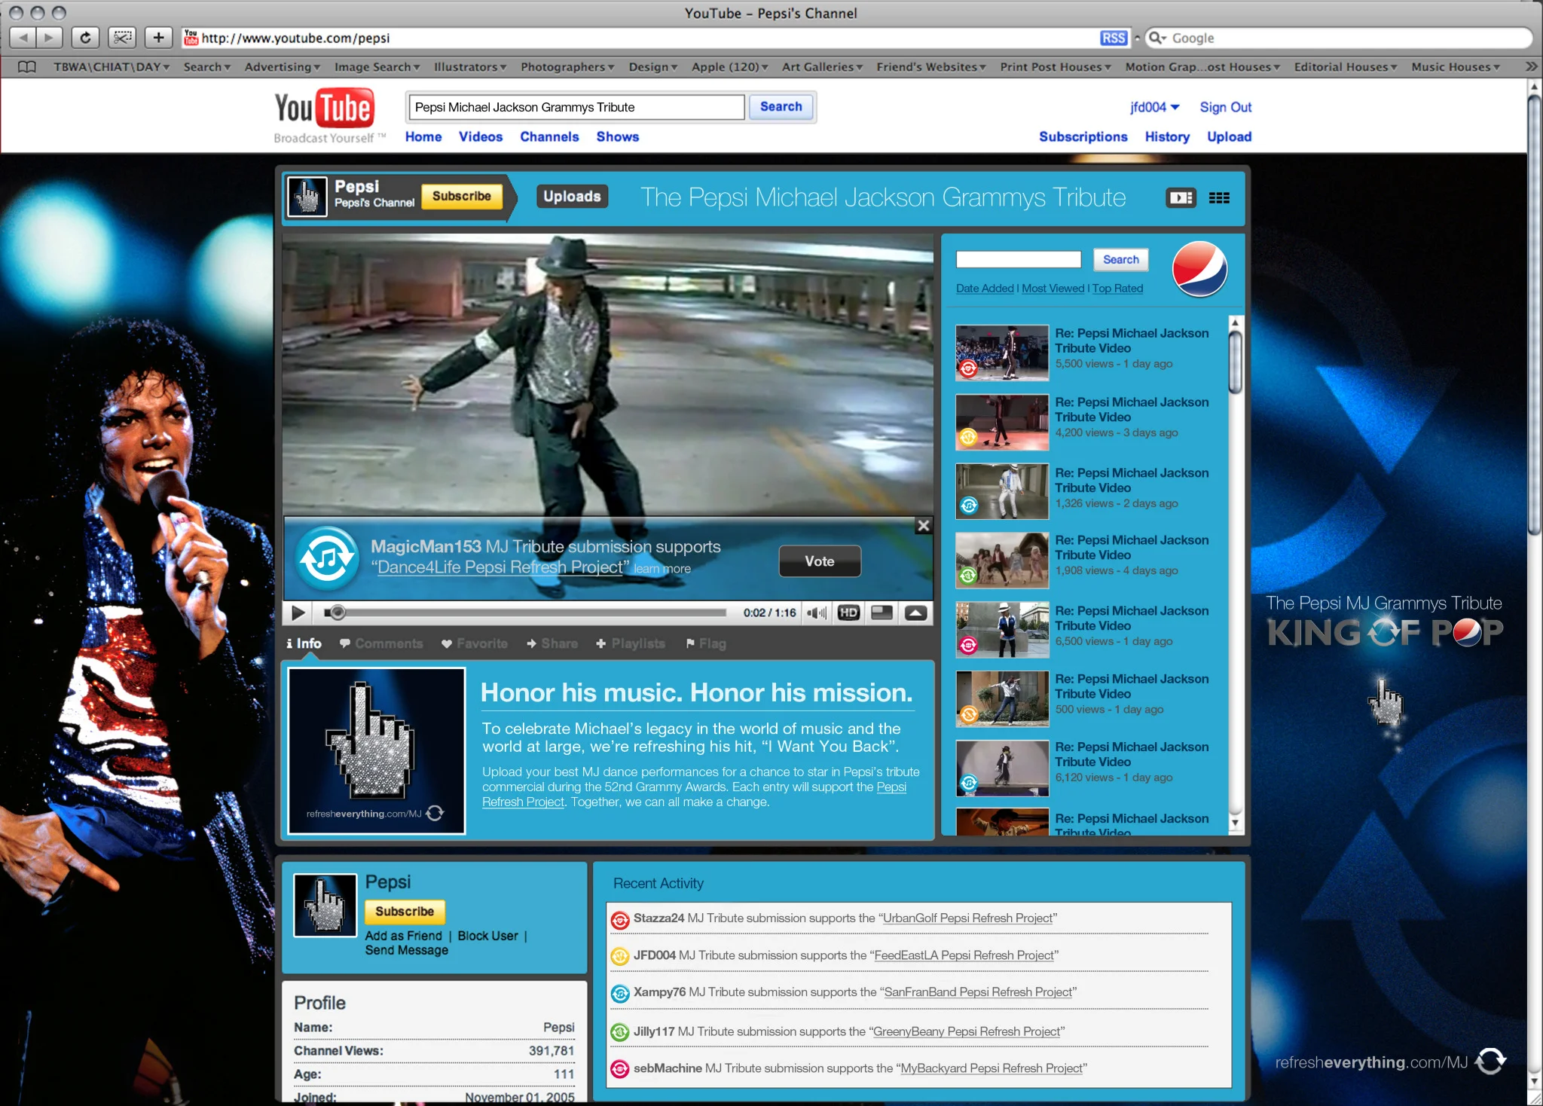Switch to the Favorite tab
This screenshot has height=1106, width=1543.
point(475,644)
